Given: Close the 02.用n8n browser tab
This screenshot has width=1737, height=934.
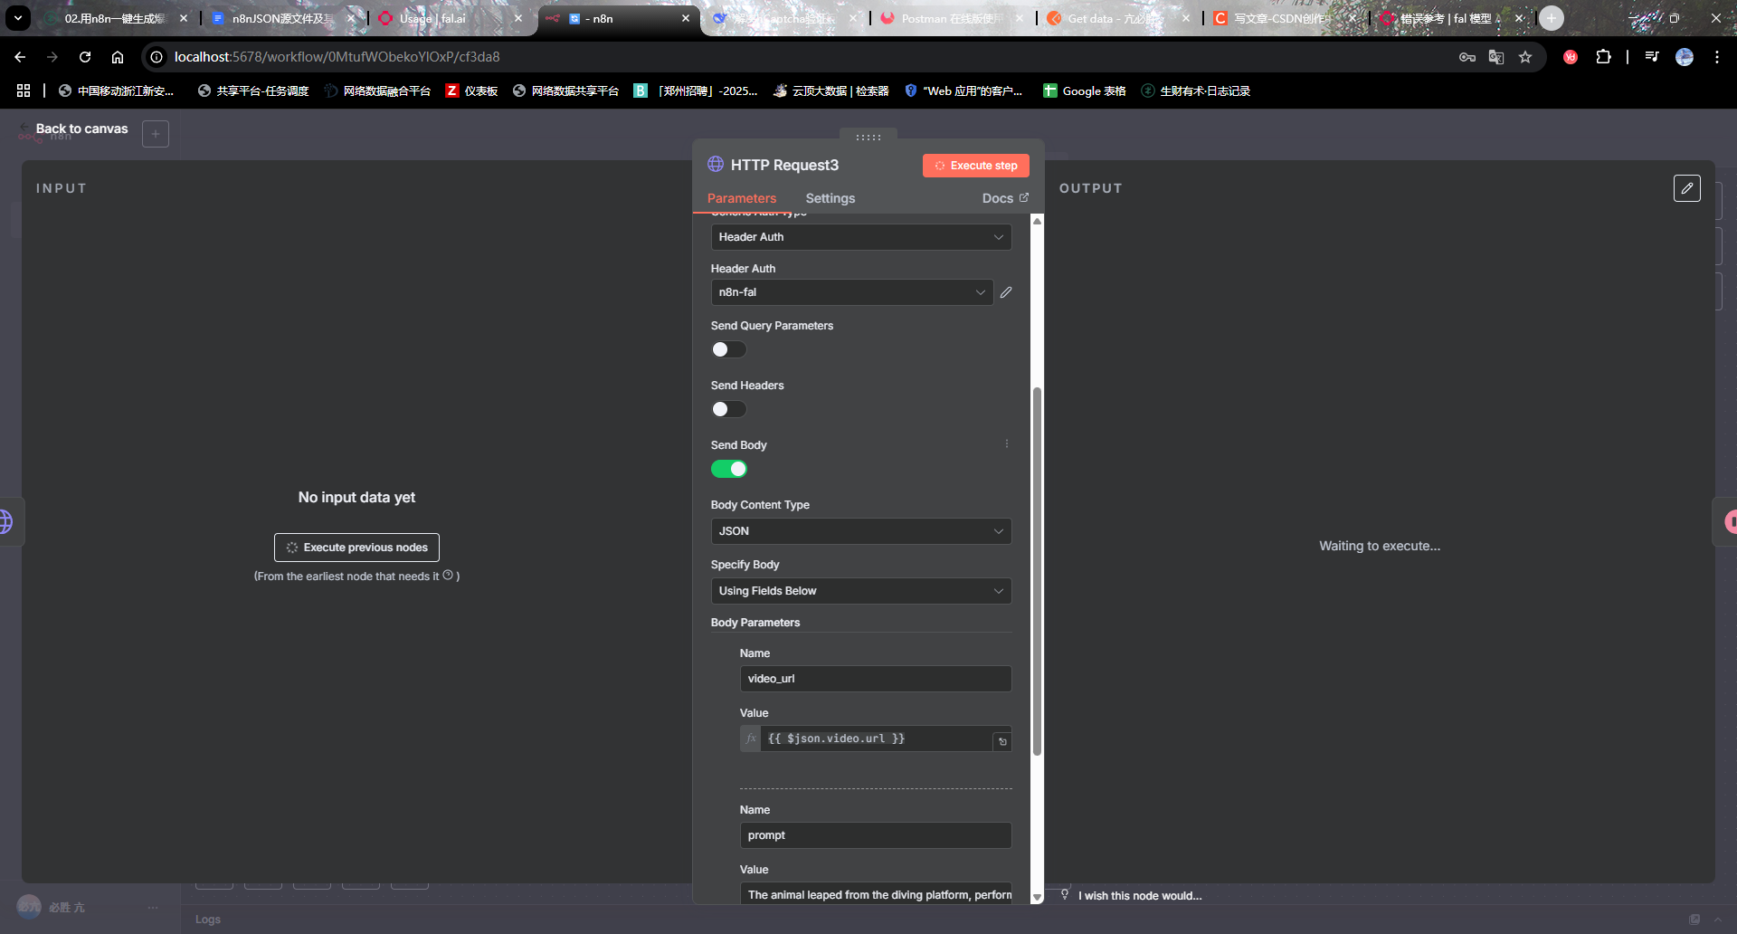Looking at the screenshot, I should [184, 18].
